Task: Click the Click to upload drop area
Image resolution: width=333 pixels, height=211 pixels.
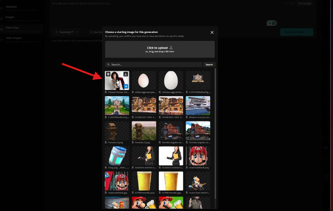Action: [x=160, y=49]
